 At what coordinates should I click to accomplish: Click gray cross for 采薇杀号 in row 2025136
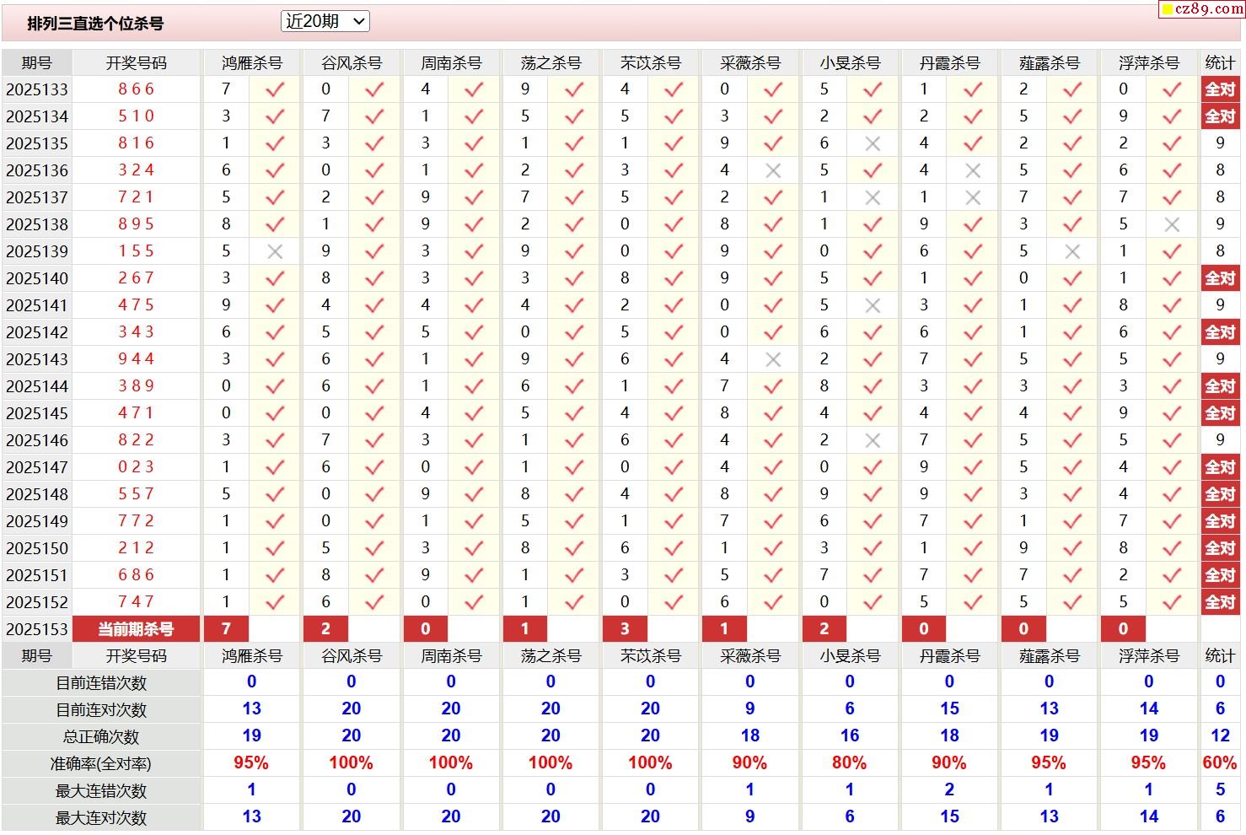(773, 170)
